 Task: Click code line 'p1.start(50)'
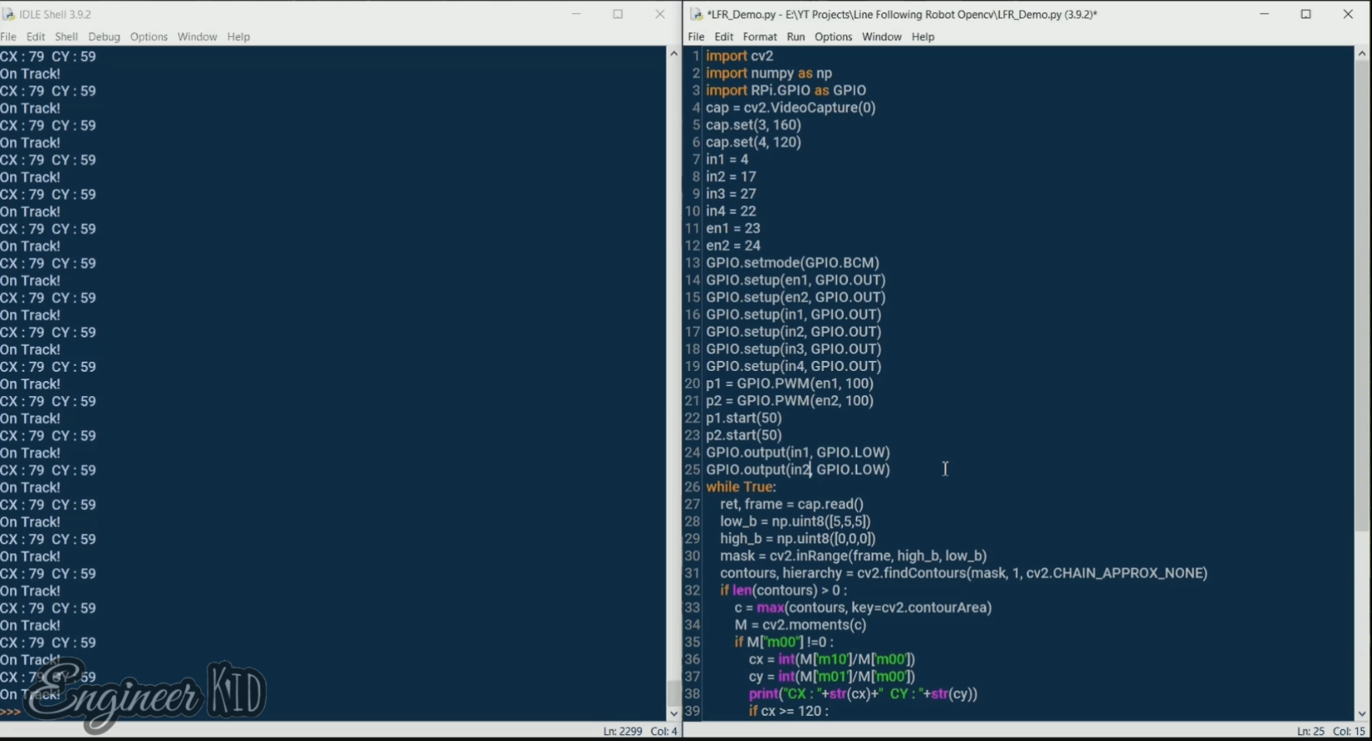[744, 418]
